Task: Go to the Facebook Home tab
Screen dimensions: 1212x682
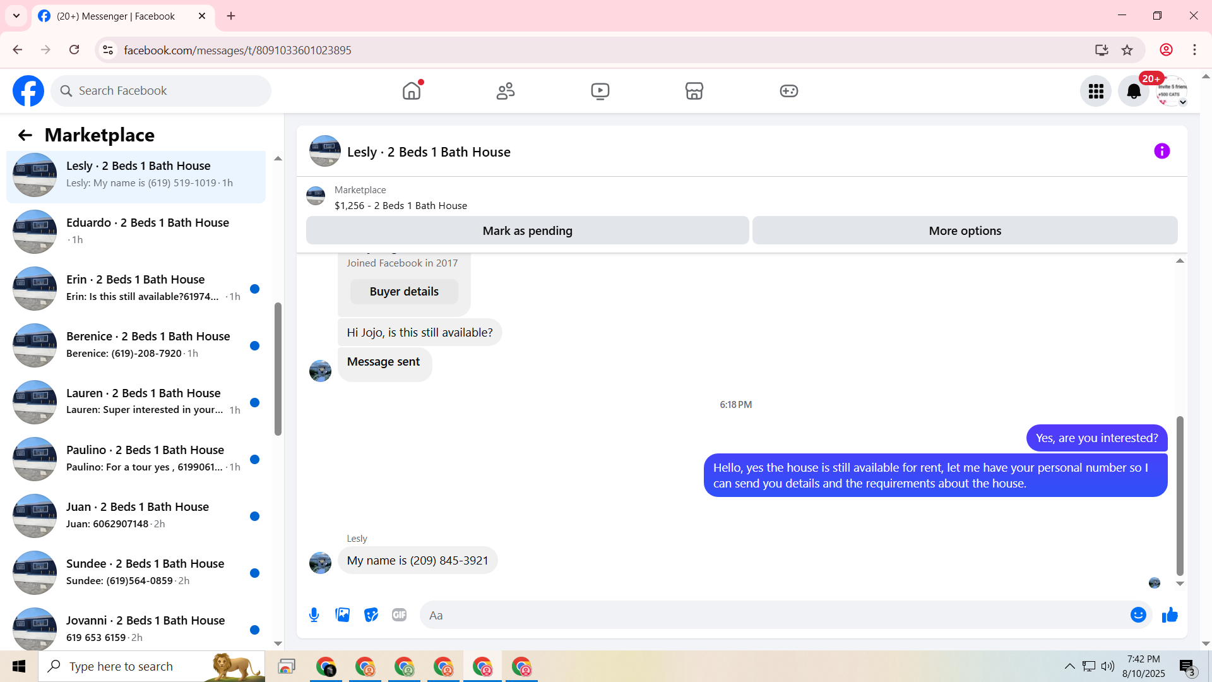Action: pyautogui.click(x=411, y=92)
